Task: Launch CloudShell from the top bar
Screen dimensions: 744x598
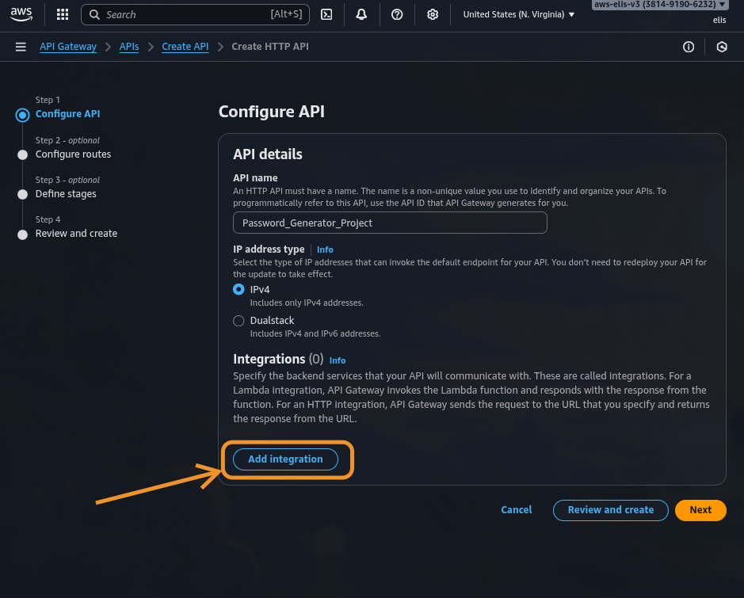Action: coord(326,14)
